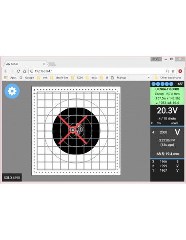Click the UKNRA-TR-600X target name
Viewport: 186px width, 240px height.
(167, 89)
